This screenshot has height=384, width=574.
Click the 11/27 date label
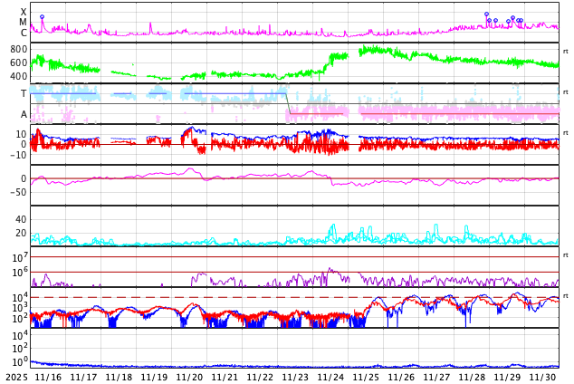point(436,377)
